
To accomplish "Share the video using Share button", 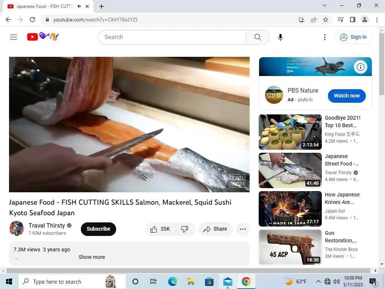I will click(x=215, y=229).
